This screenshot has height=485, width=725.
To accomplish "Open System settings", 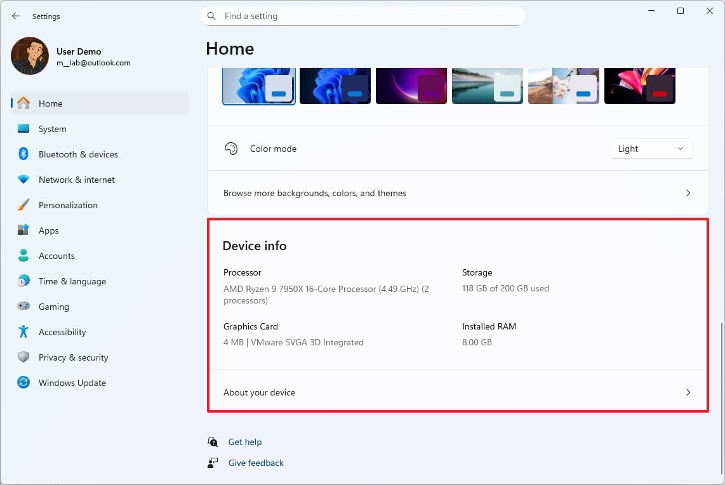I will coord(52,129).
